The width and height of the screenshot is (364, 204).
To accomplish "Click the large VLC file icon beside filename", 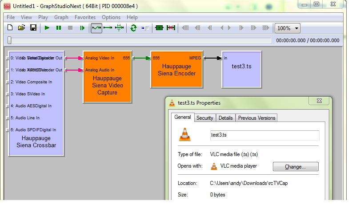I will click(185, 134).
